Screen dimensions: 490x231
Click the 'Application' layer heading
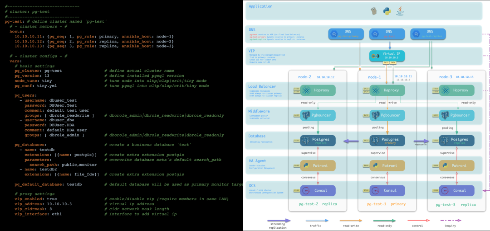tap(260, 6)
